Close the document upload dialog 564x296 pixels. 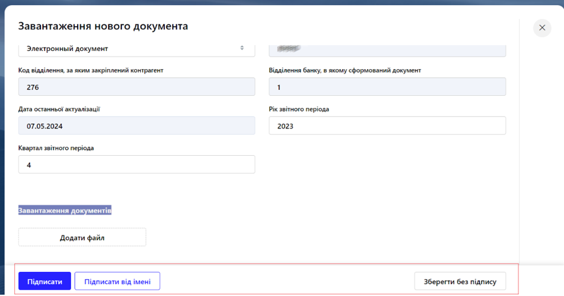pos(542,28)
